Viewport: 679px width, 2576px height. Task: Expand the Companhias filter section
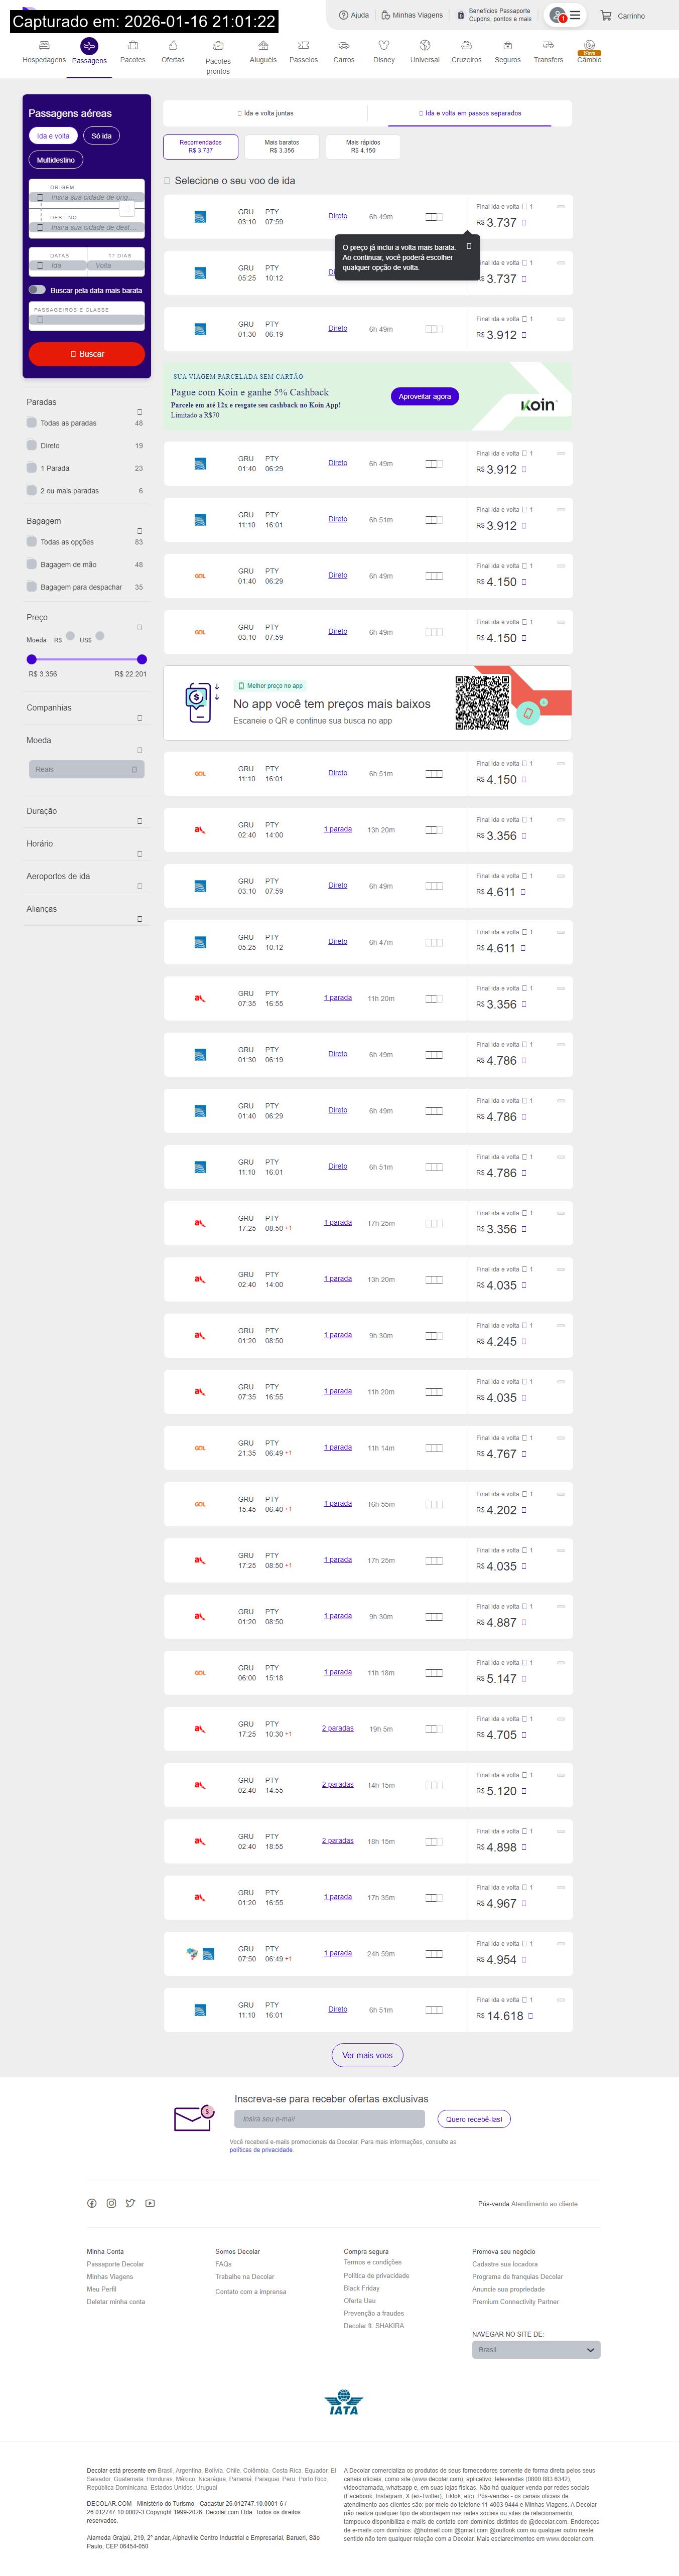point(139,718)
